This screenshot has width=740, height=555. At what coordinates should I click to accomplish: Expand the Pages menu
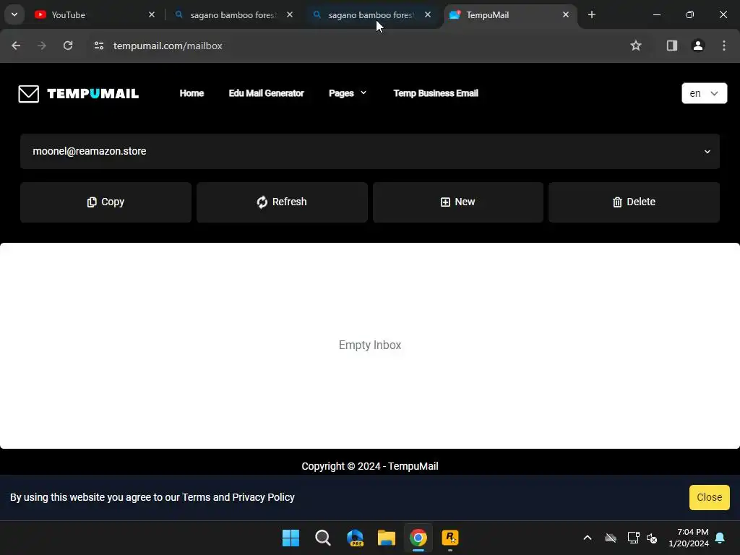tap(348, 93)
